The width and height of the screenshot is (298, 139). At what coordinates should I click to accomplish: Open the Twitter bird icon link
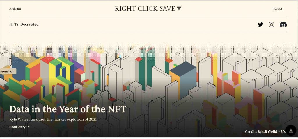[260, 24]
